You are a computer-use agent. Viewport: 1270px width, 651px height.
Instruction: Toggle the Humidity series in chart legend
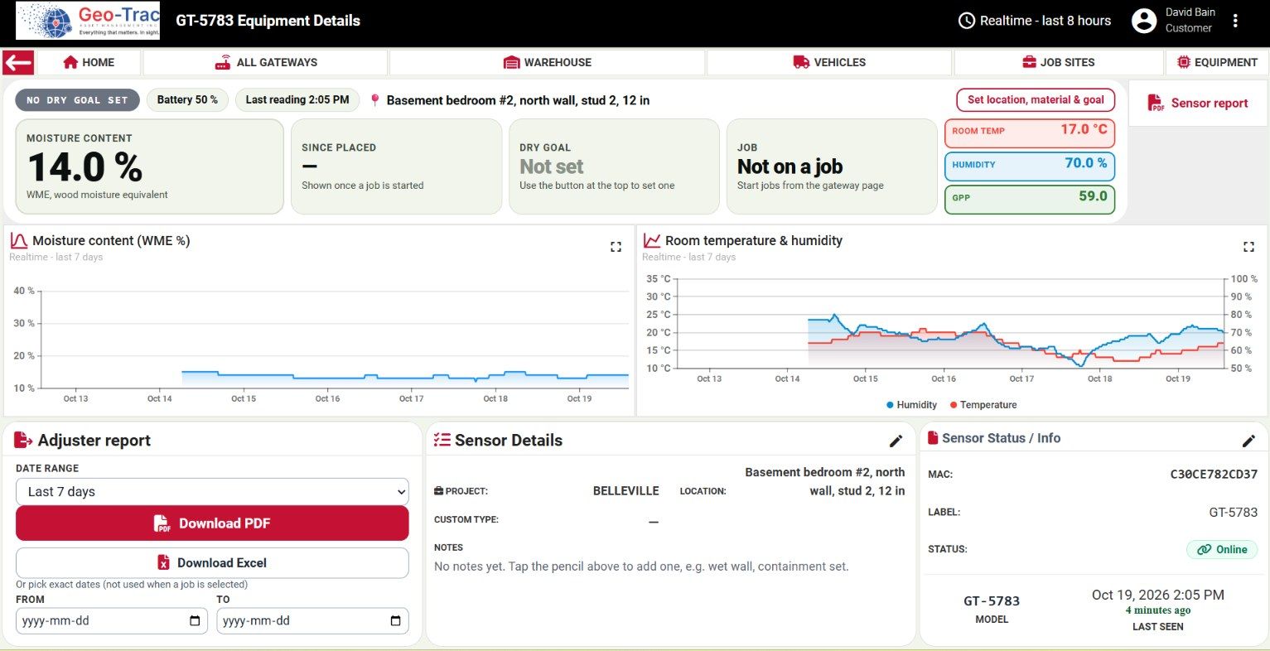coord(911,405)
